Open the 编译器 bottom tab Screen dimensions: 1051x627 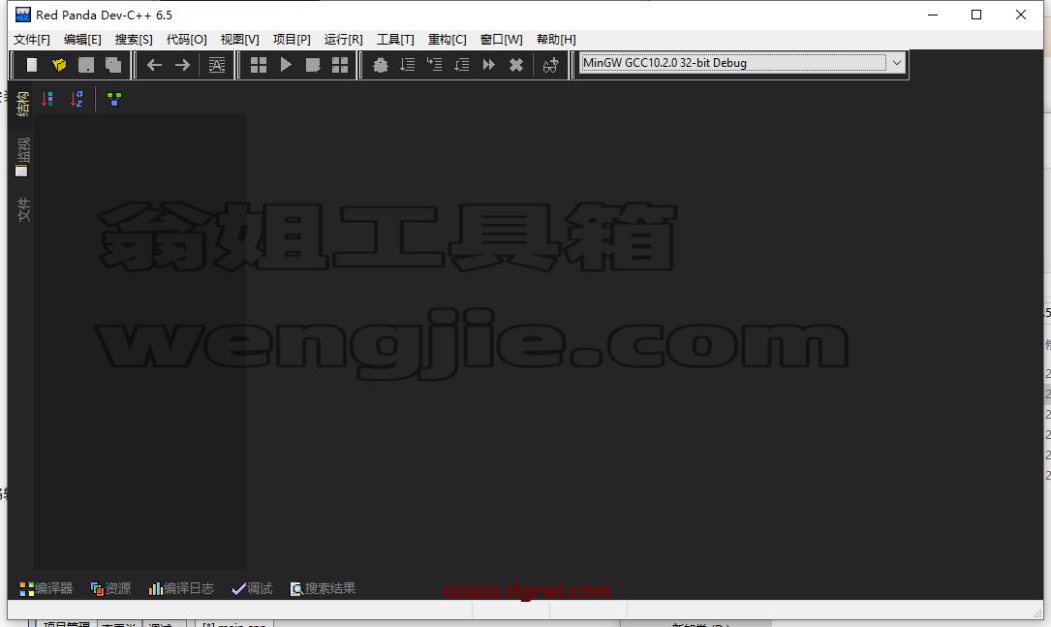coord(46,589)
